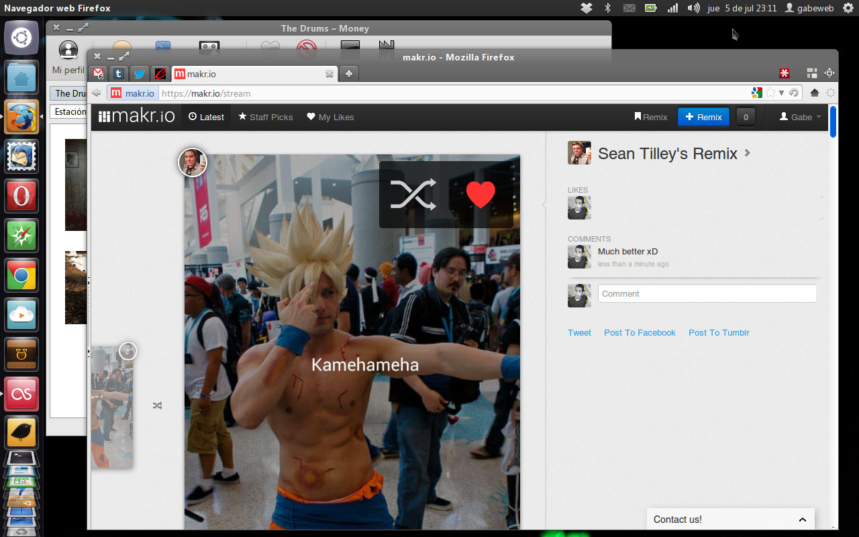859x537 pixels.
Task: Open the system settings gear menu
Action: 848,8
